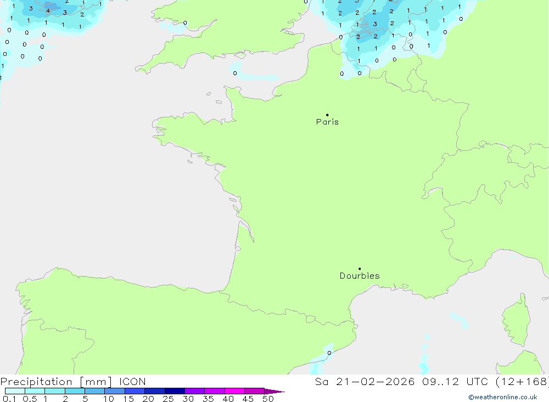Pick the 45–50 mm legend swatch
549x402 pixels.
pos(255,391)
